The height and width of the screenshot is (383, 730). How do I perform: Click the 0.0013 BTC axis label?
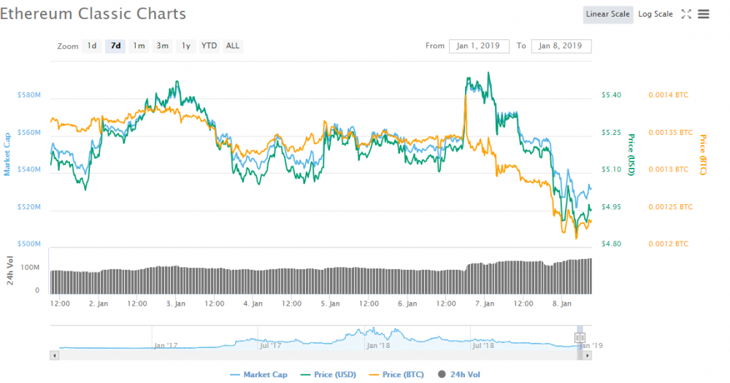pos(668,169)
